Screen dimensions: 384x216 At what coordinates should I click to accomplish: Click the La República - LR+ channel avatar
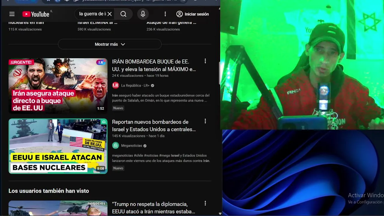tap(115, 85)
